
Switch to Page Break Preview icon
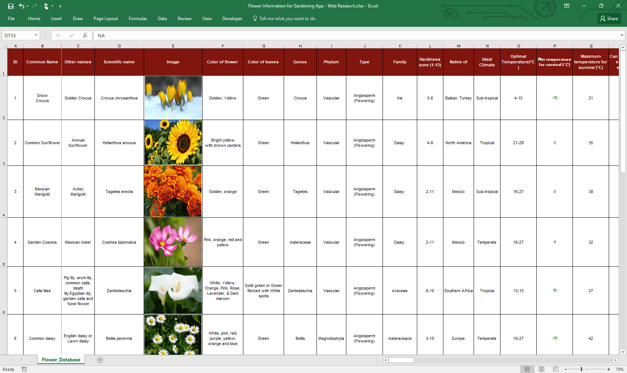click(x=555, y=369)
